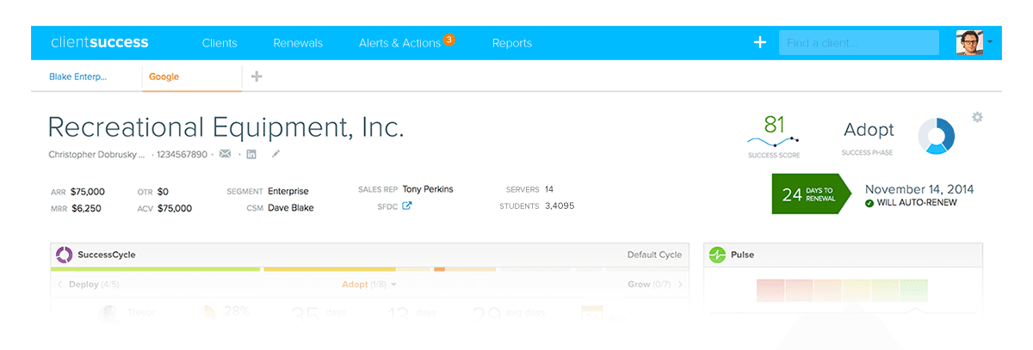Click the ARR value $75,000
Viewport: 1033px width, 350px height.
[88, 192]
